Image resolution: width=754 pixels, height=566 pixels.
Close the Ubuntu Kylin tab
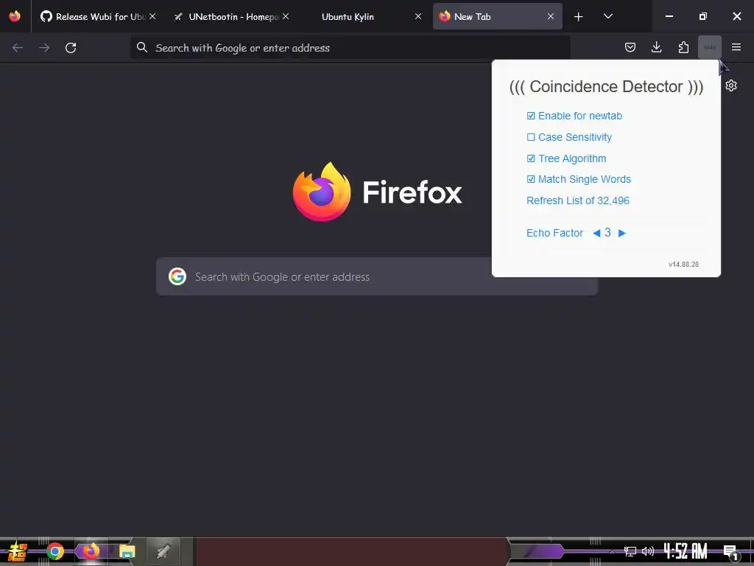(x=418, y=16)
